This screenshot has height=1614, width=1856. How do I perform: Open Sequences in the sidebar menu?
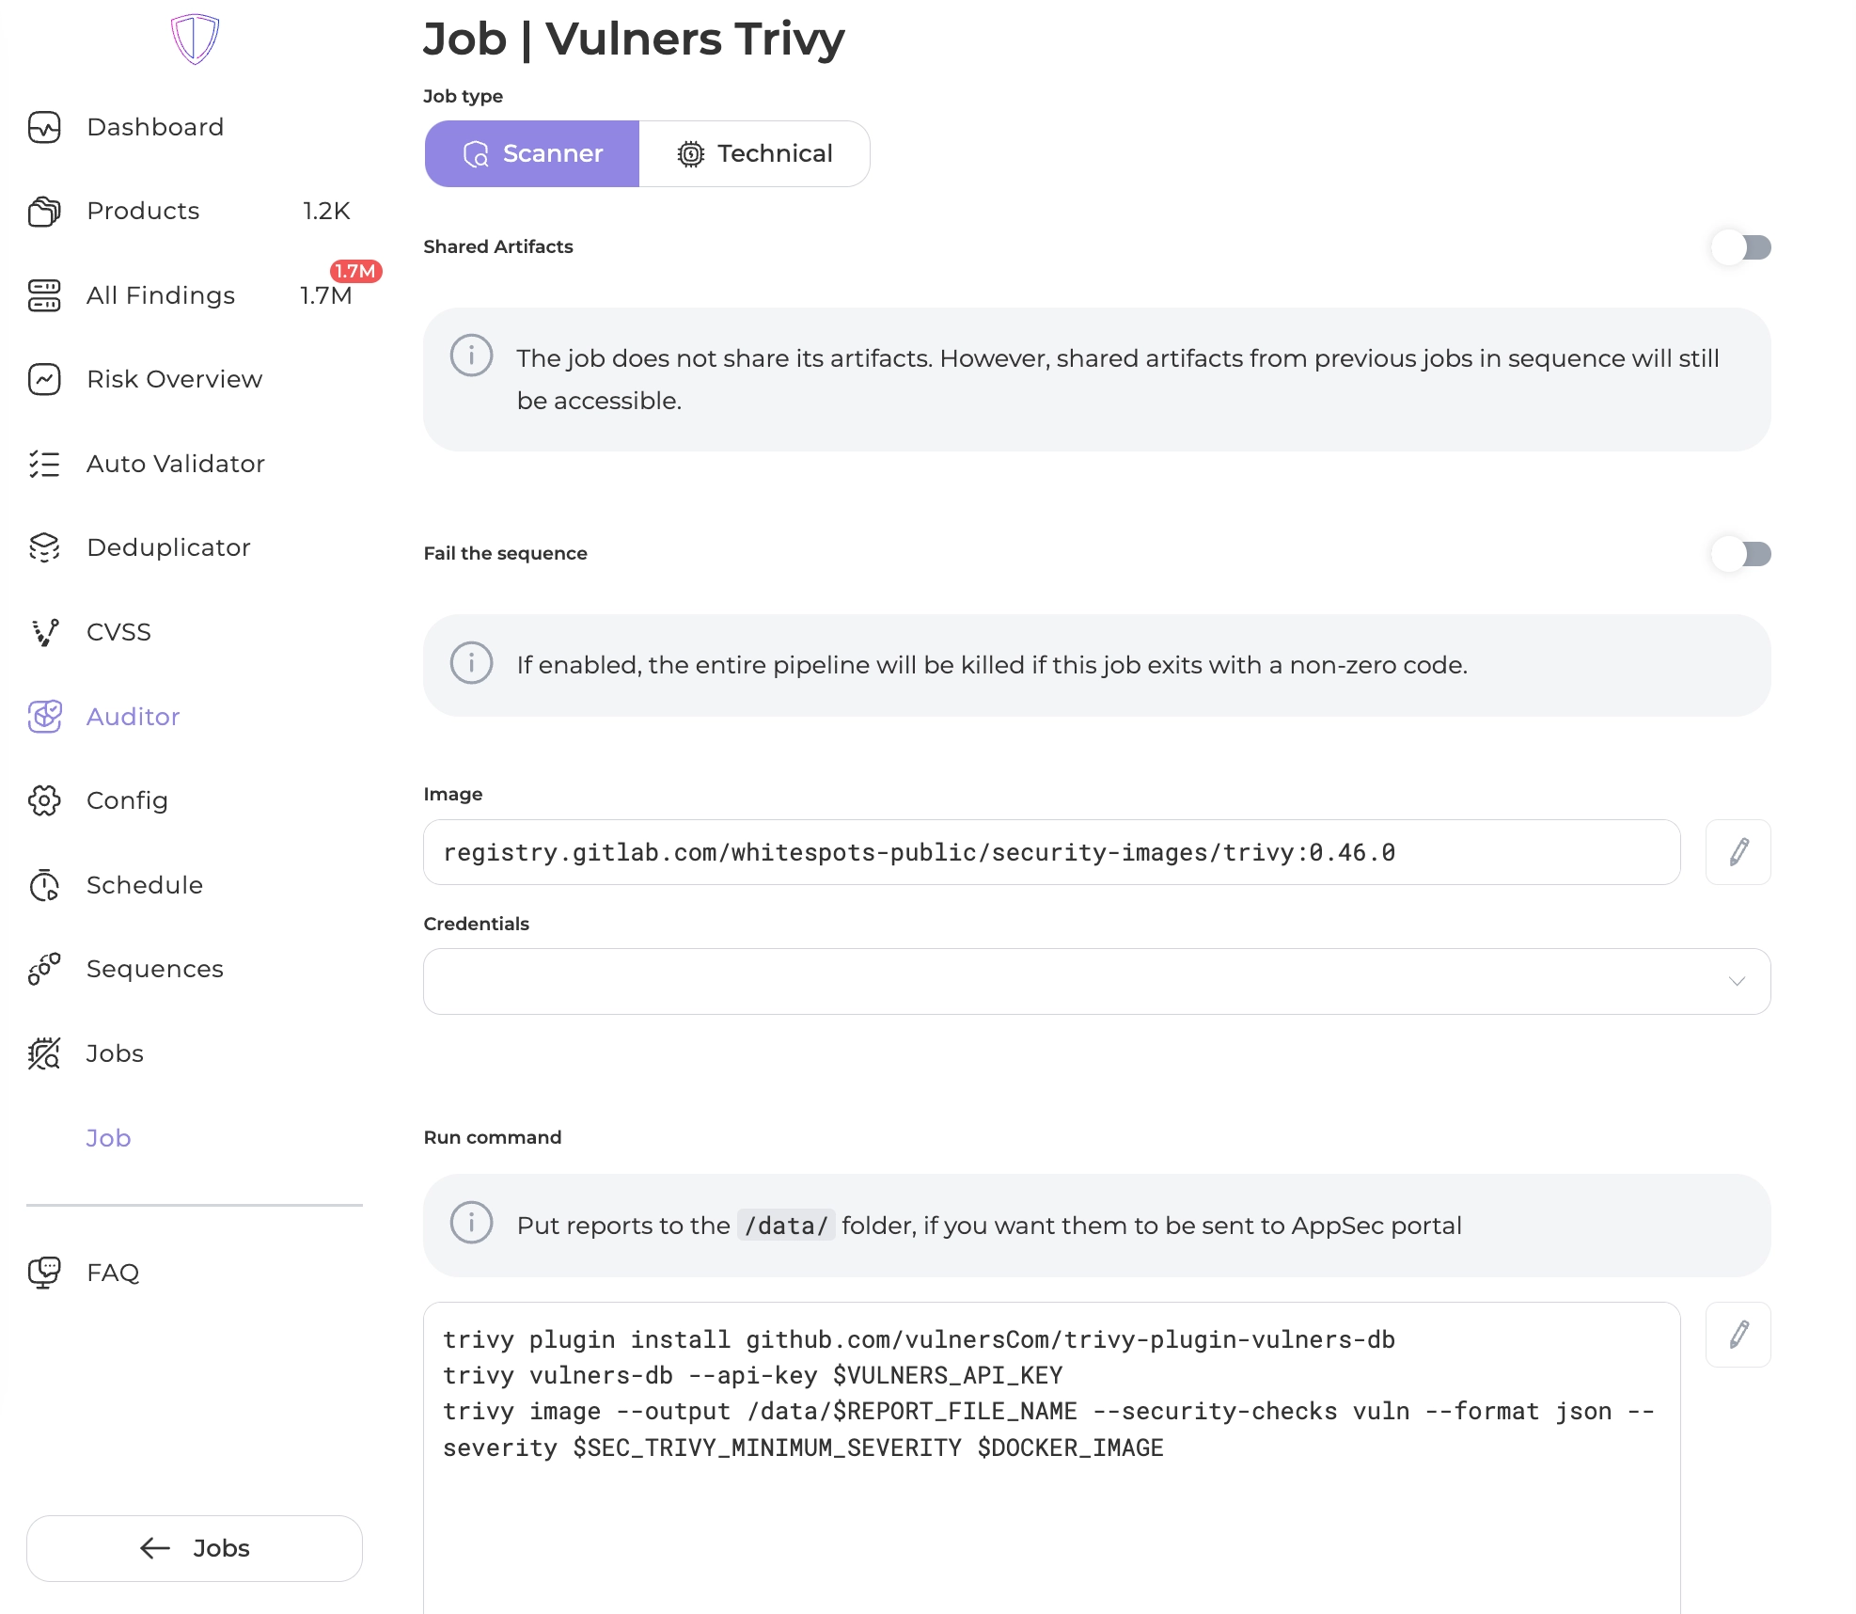[155, 969]
